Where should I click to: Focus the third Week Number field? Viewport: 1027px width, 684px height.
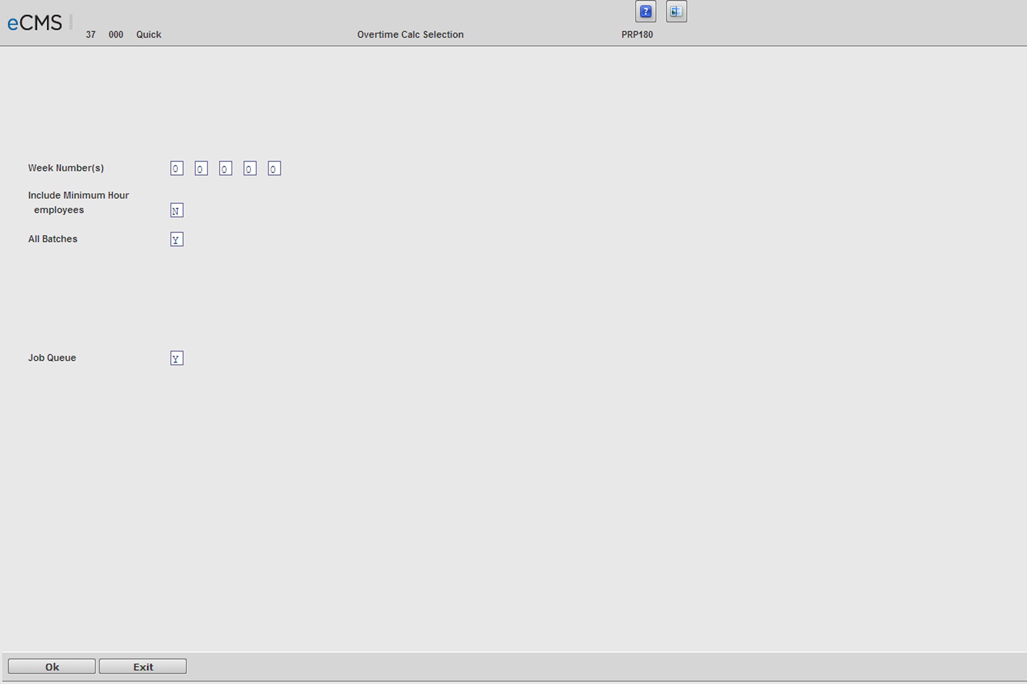pyautogui.click(x=225, y=168)
